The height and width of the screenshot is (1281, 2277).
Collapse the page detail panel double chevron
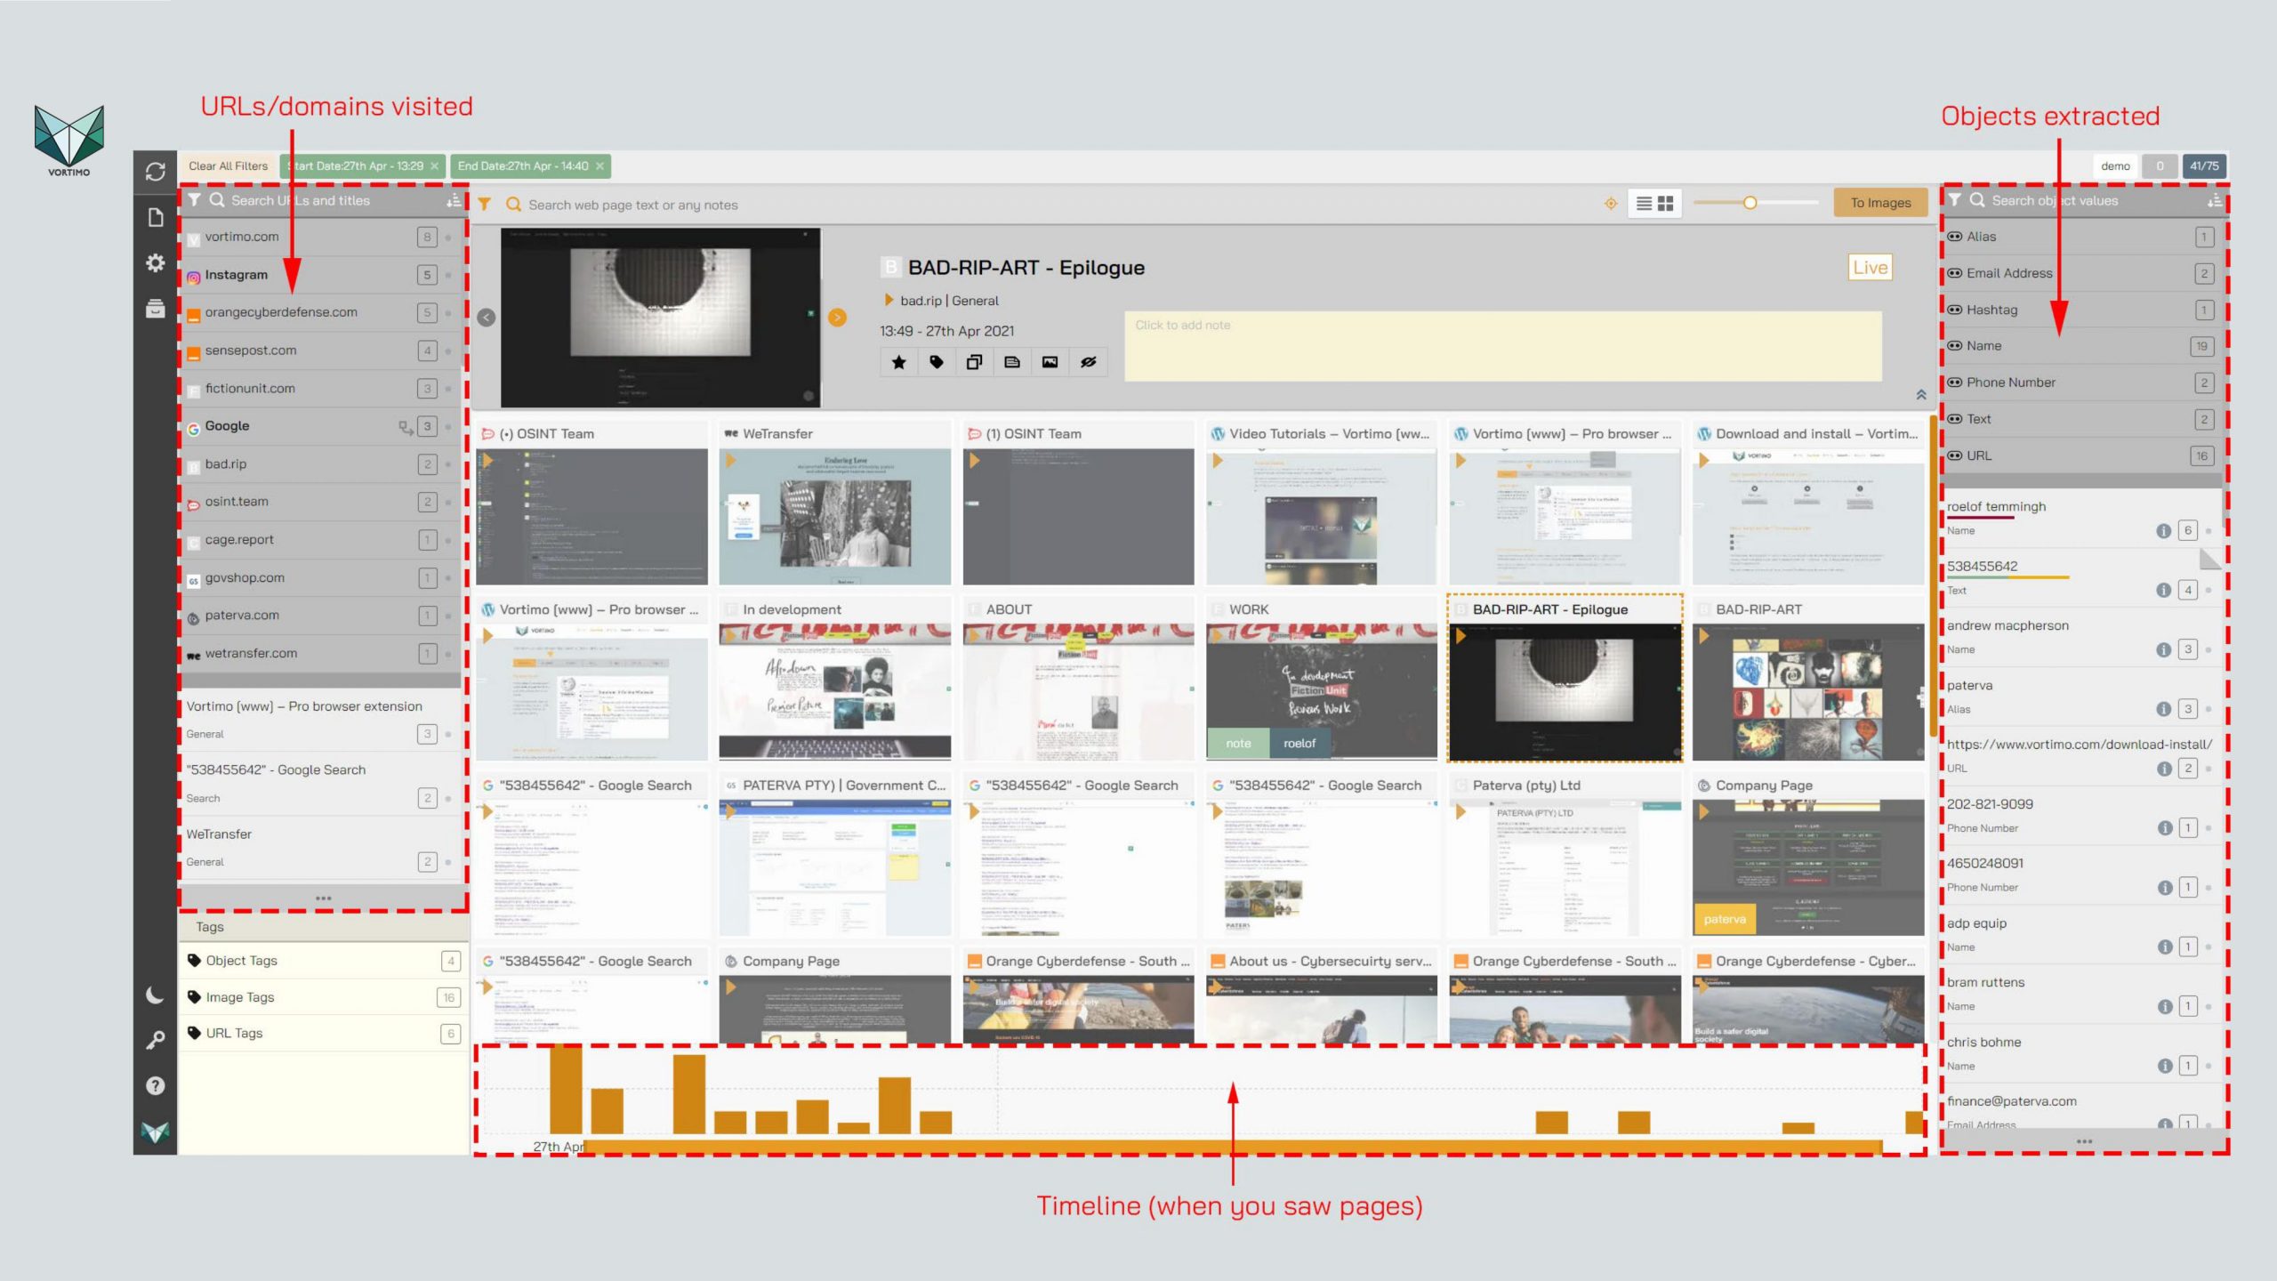click(1921, 394)
